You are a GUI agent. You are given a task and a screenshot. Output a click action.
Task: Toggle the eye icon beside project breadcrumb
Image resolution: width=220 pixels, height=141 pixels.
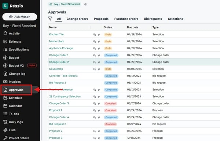tap(85, 4)
